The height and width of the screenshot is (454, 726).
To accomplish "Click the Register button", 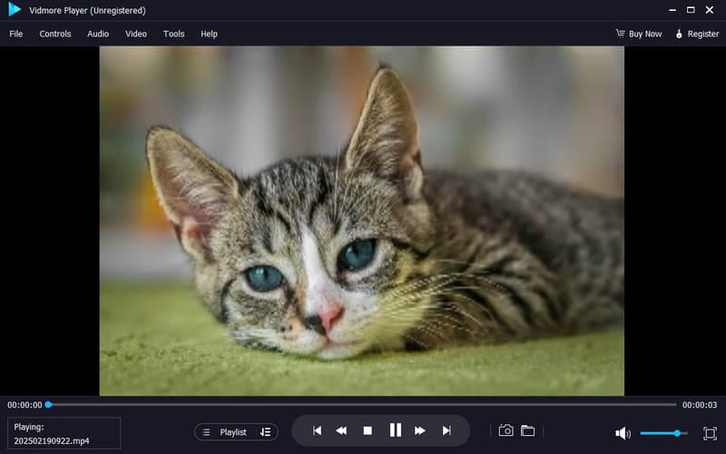I will pos(697,34).
